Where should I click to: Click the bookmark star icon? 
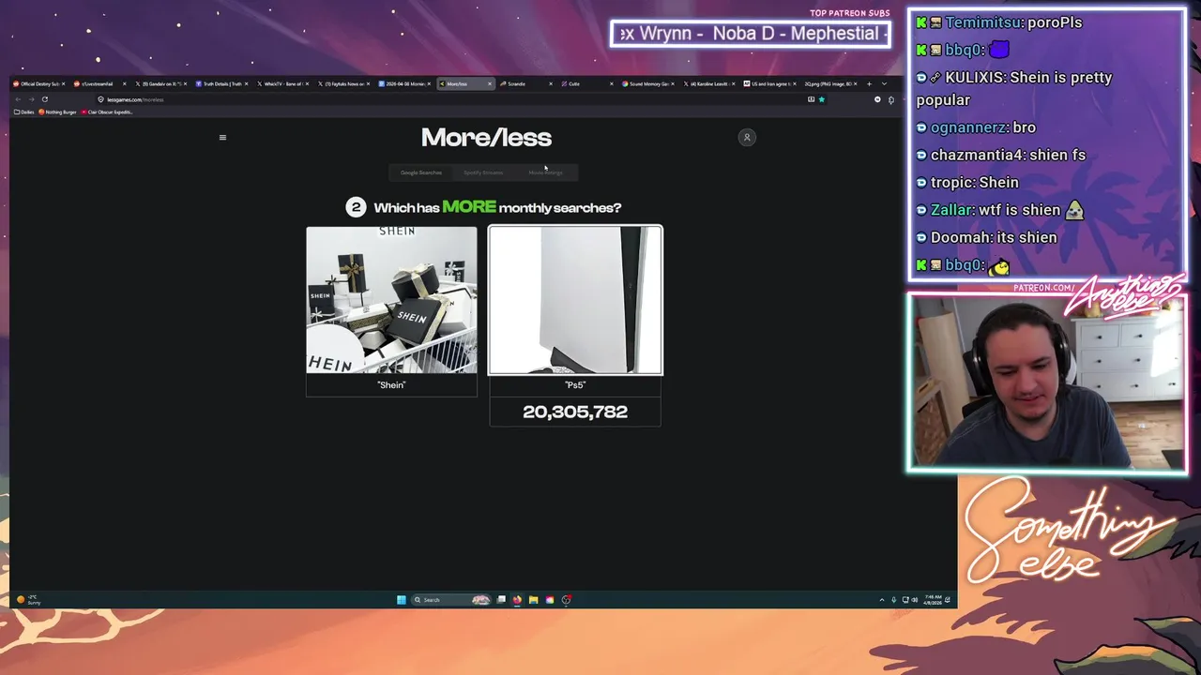click(x=822, y=99)
